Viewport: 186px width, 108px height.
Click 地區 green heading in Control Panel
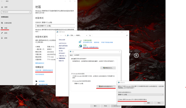[85, 45]
